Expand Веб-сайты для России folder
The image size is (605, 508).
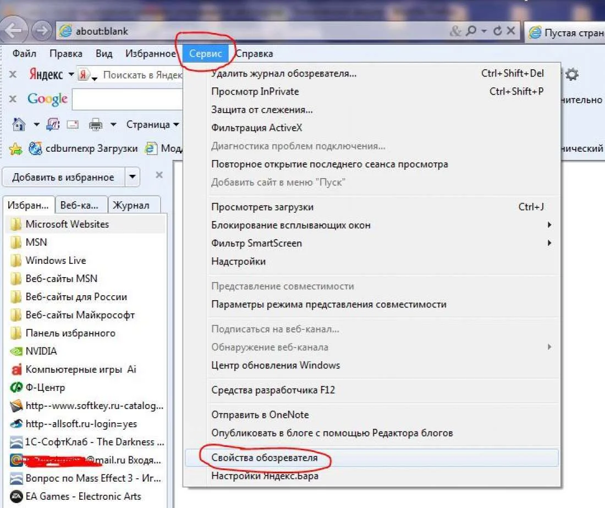(68, 297)
